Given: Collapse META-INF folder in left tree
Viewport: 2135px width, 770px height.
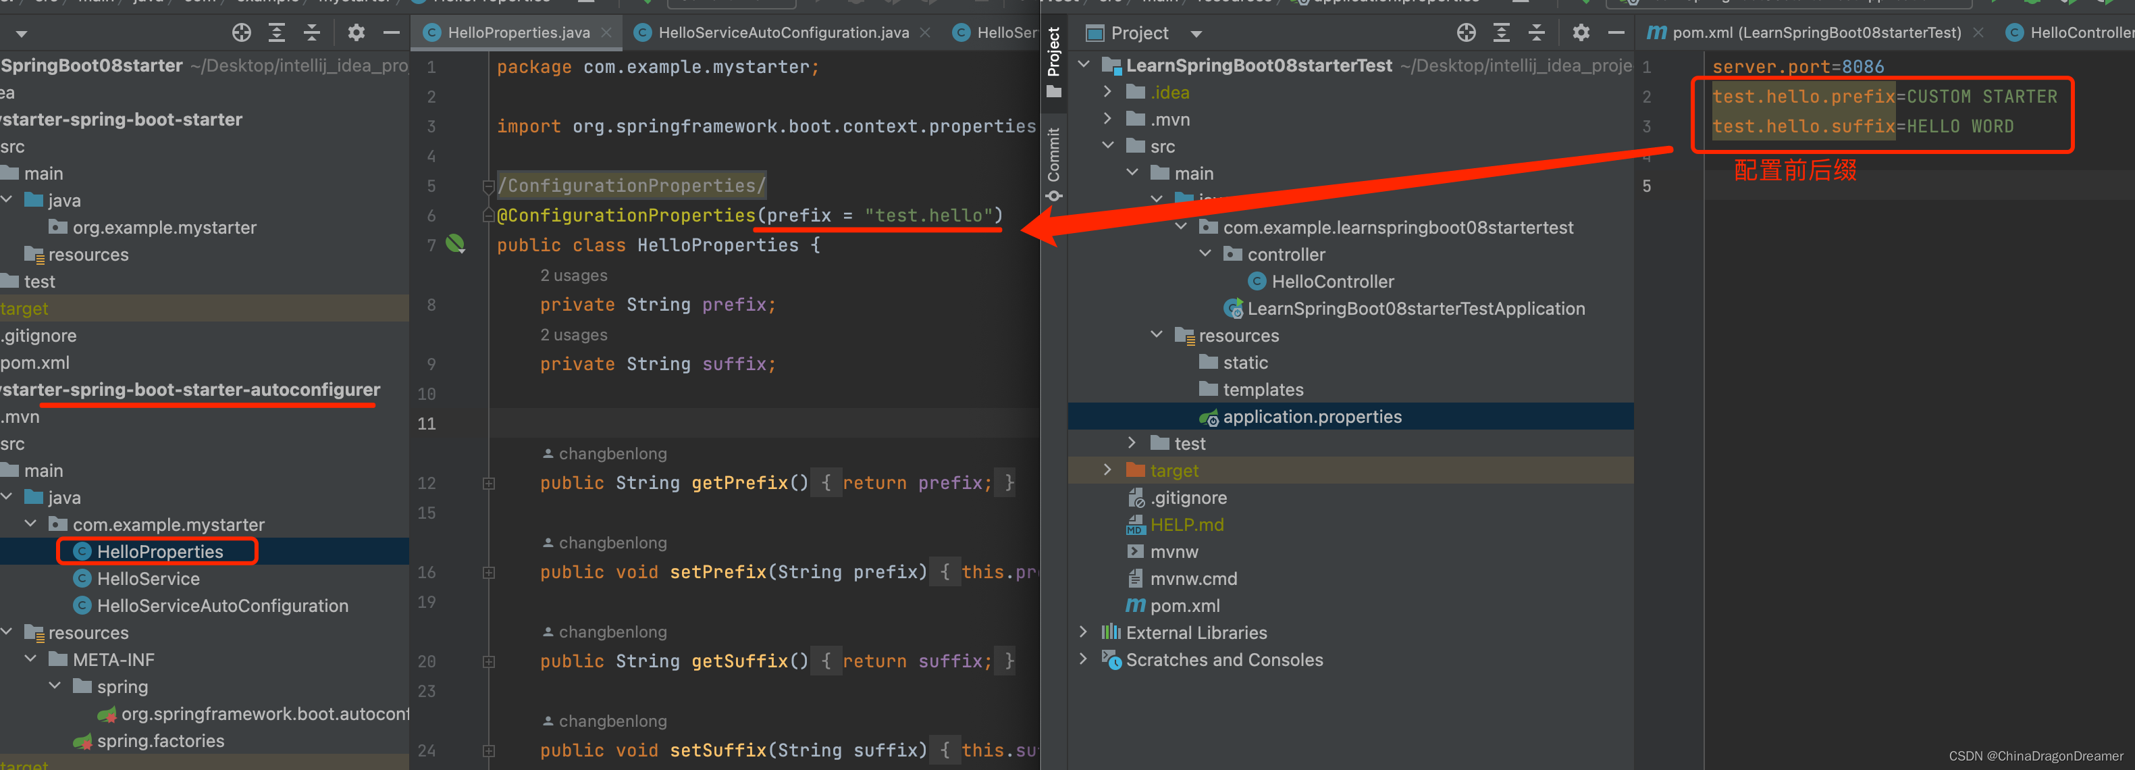Looking at the screenshot, I should click(30, 659).
